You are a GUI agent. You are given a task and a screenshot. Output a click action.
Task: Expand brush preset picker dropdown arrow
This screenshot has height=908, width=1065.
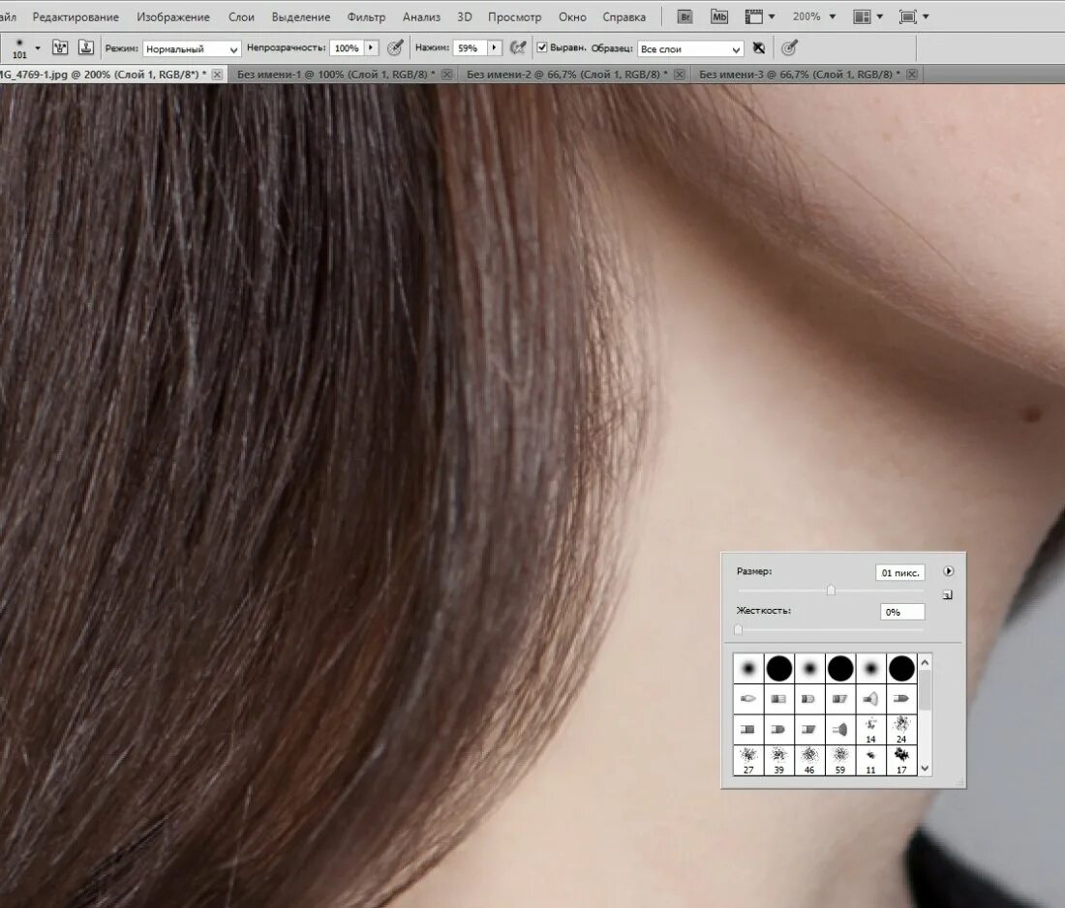[x=38, y=48]
